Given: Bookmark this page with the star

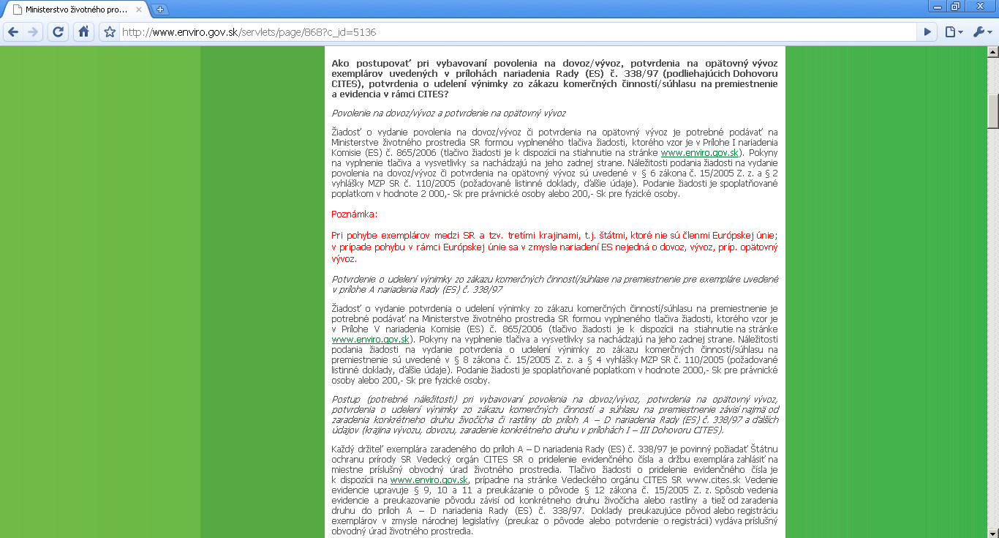Looking at the screenshot, I should (110, 32).
